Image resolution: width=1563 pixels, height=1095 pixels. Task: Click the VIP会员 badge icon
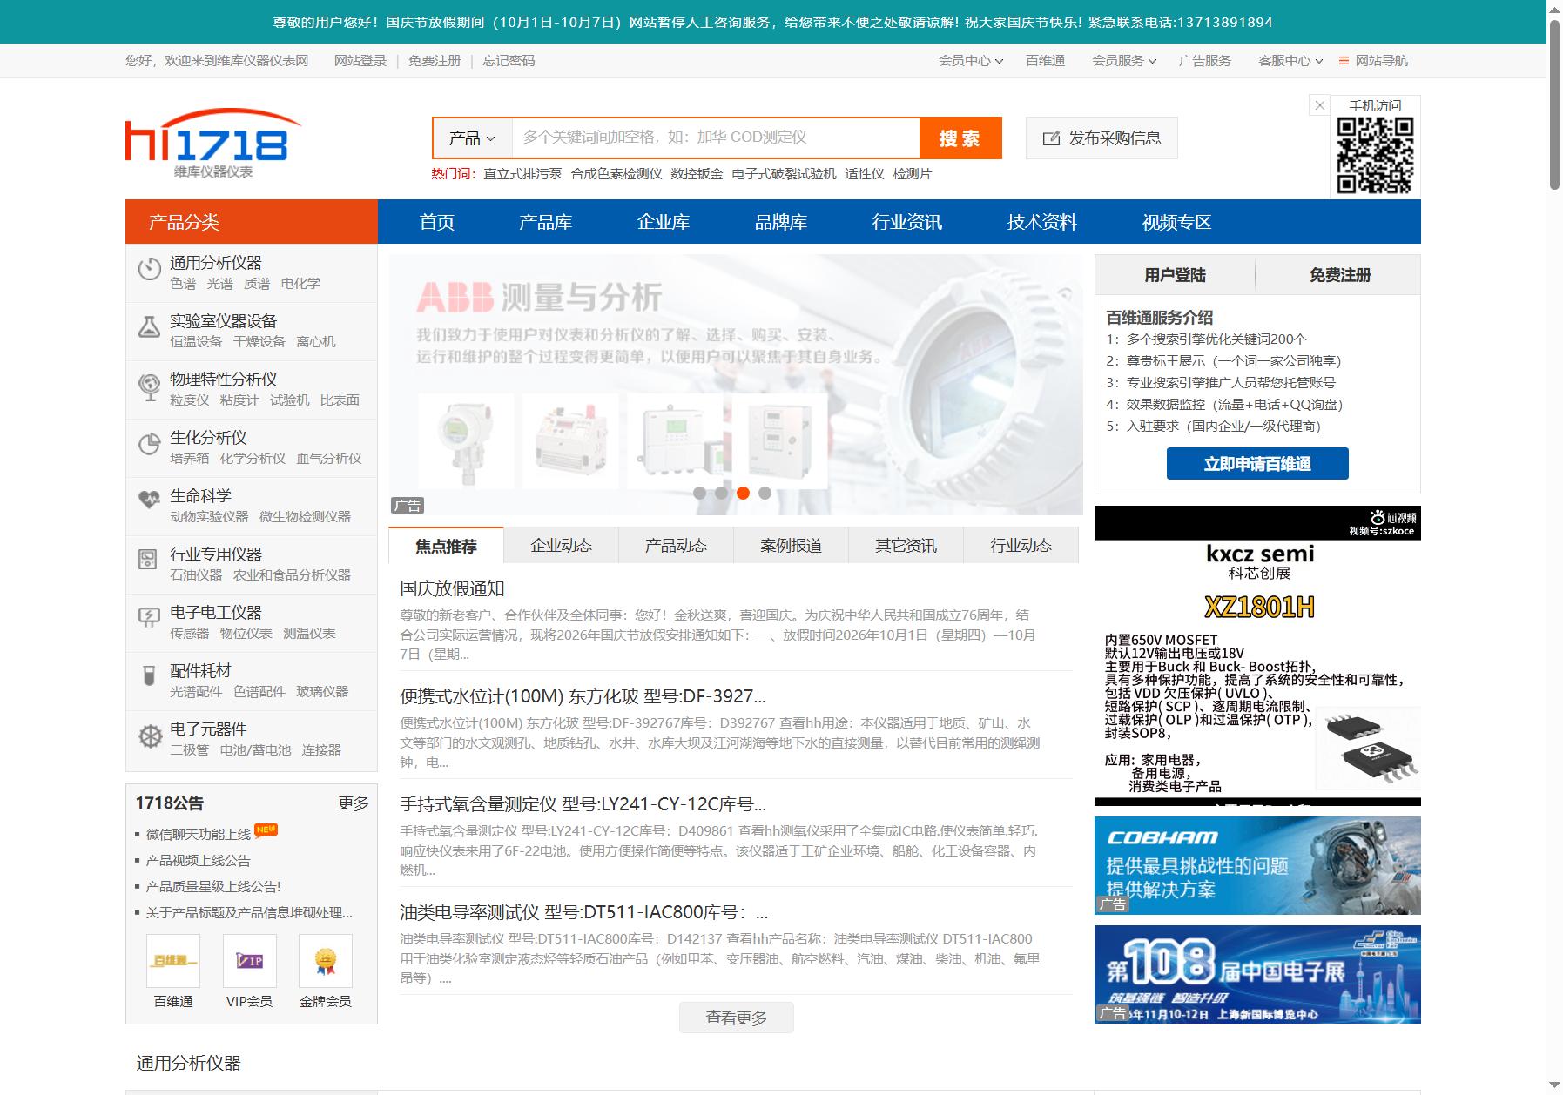click(250, 961)
